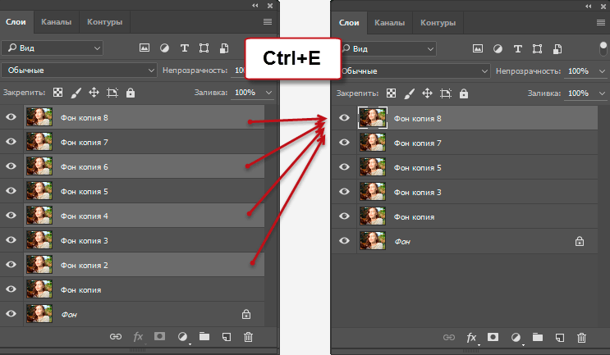Hide Фон копия 2 layer, left panel
Image resolution: width=610 pixels, height=355 pixels.
pos(11,265)
